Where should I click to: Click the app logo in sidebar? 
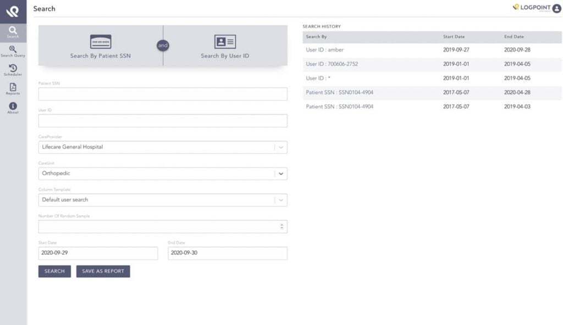click(x=13, y=11)
